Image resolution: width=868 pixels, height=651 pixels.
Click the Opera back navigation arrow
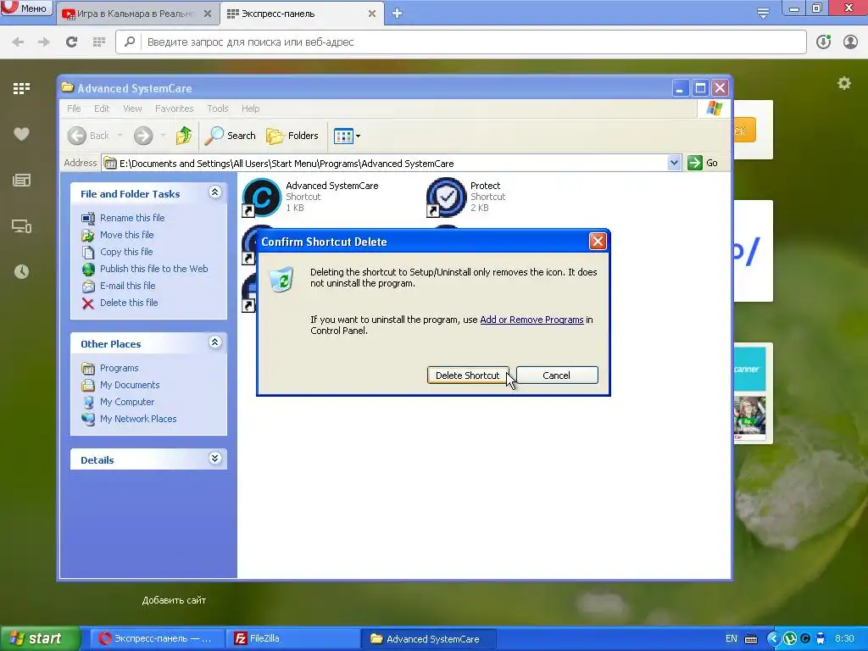[x=18, y=42]
